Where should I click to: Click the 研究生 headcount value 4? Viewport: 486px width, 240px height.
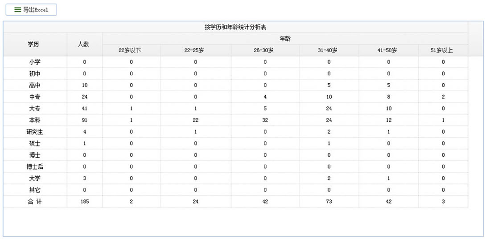[x=85, y=132]
